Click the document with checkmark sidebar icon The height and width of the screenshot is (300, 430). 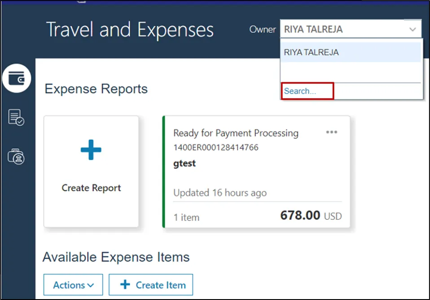pyautogui.click(x=16, y=117)
